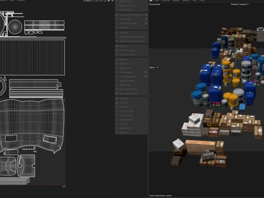Click Flip Sequence icon

pyautogui.click(x=117, y=120)
